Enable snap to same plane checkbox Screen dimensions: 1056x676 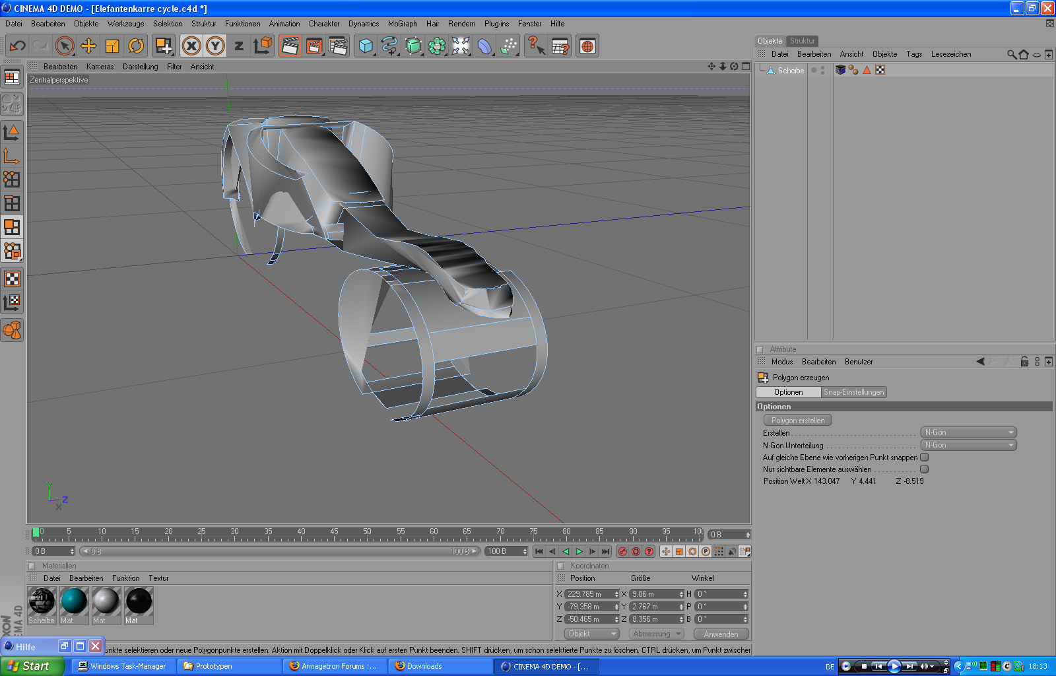click(924, 457)
